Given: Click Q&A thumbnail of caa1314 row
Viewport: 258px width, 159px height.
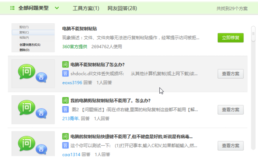Looking at the screenshot, I should click(x=33, y=144).
